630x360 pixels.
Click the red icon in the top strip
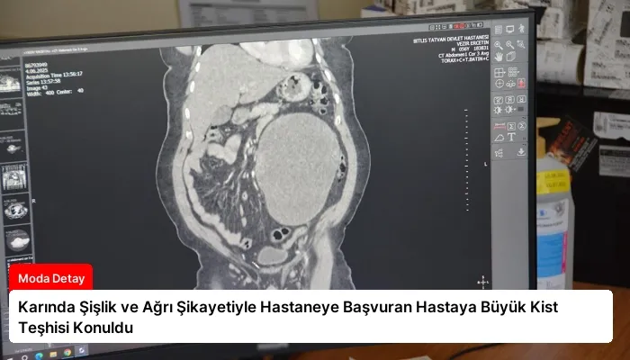tap(459, 26)
